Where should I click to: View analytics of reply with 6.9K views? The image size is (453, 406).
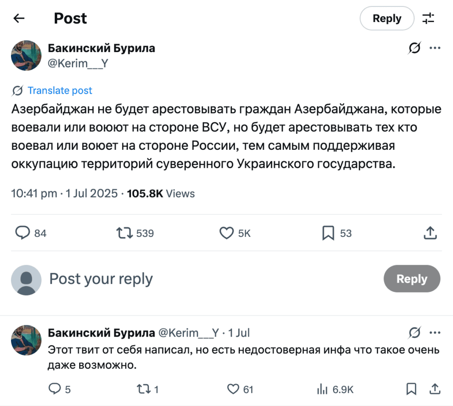[322, 389]
